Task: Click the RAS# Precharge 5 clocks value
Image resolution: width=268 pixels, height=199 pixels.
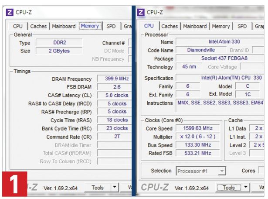Action: [115, 112]
